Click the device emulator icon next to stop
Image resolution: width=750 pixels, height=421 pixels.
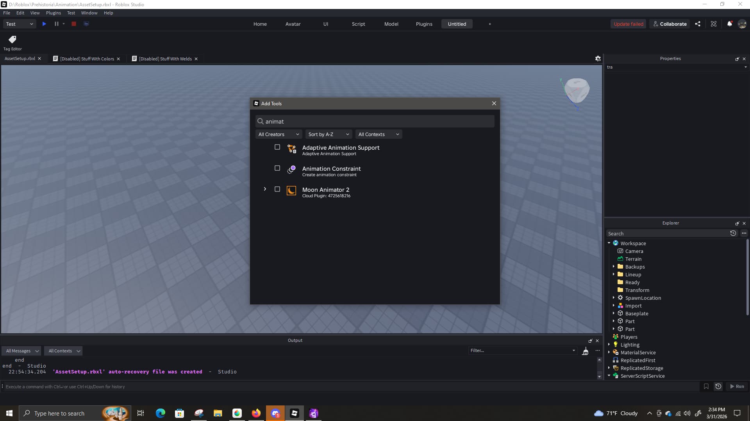click(86, 24)
